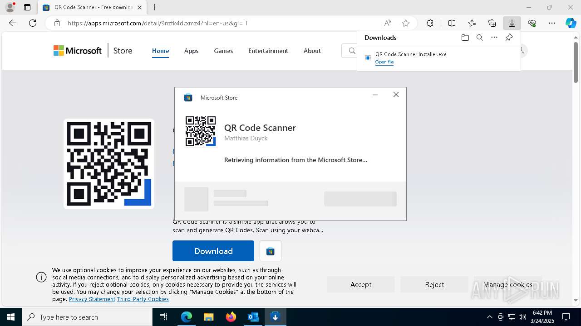Open a new tab with plus button
This screenshot has width=581, height=326.
pyautogui.click(x=155, y=7)
